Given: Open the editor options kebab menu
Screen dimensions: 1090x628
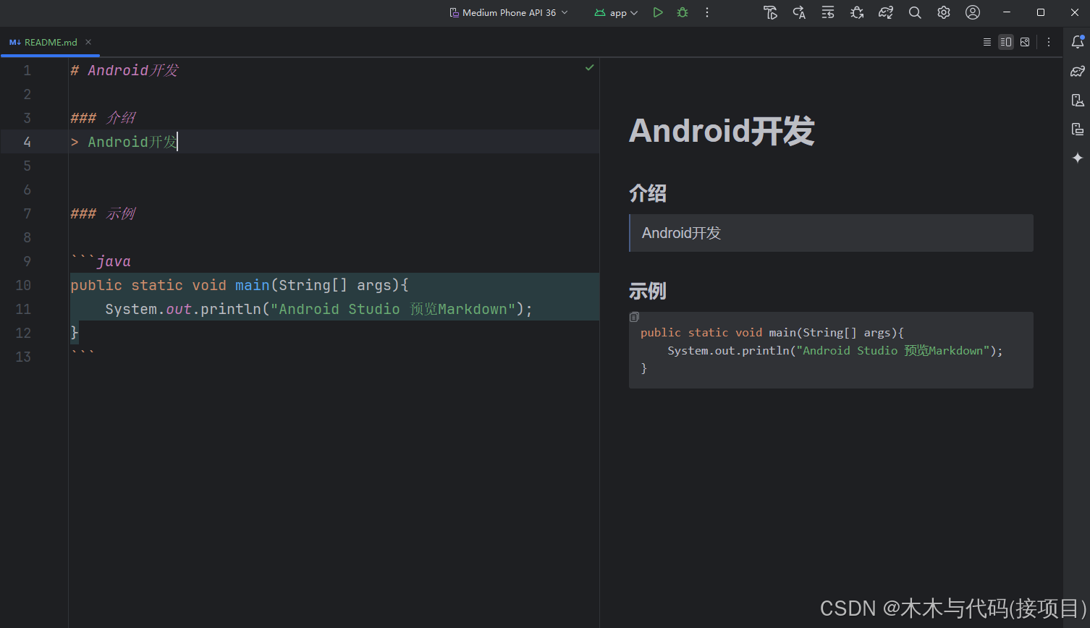Looking at the screenshot, I should (1049, 42).
